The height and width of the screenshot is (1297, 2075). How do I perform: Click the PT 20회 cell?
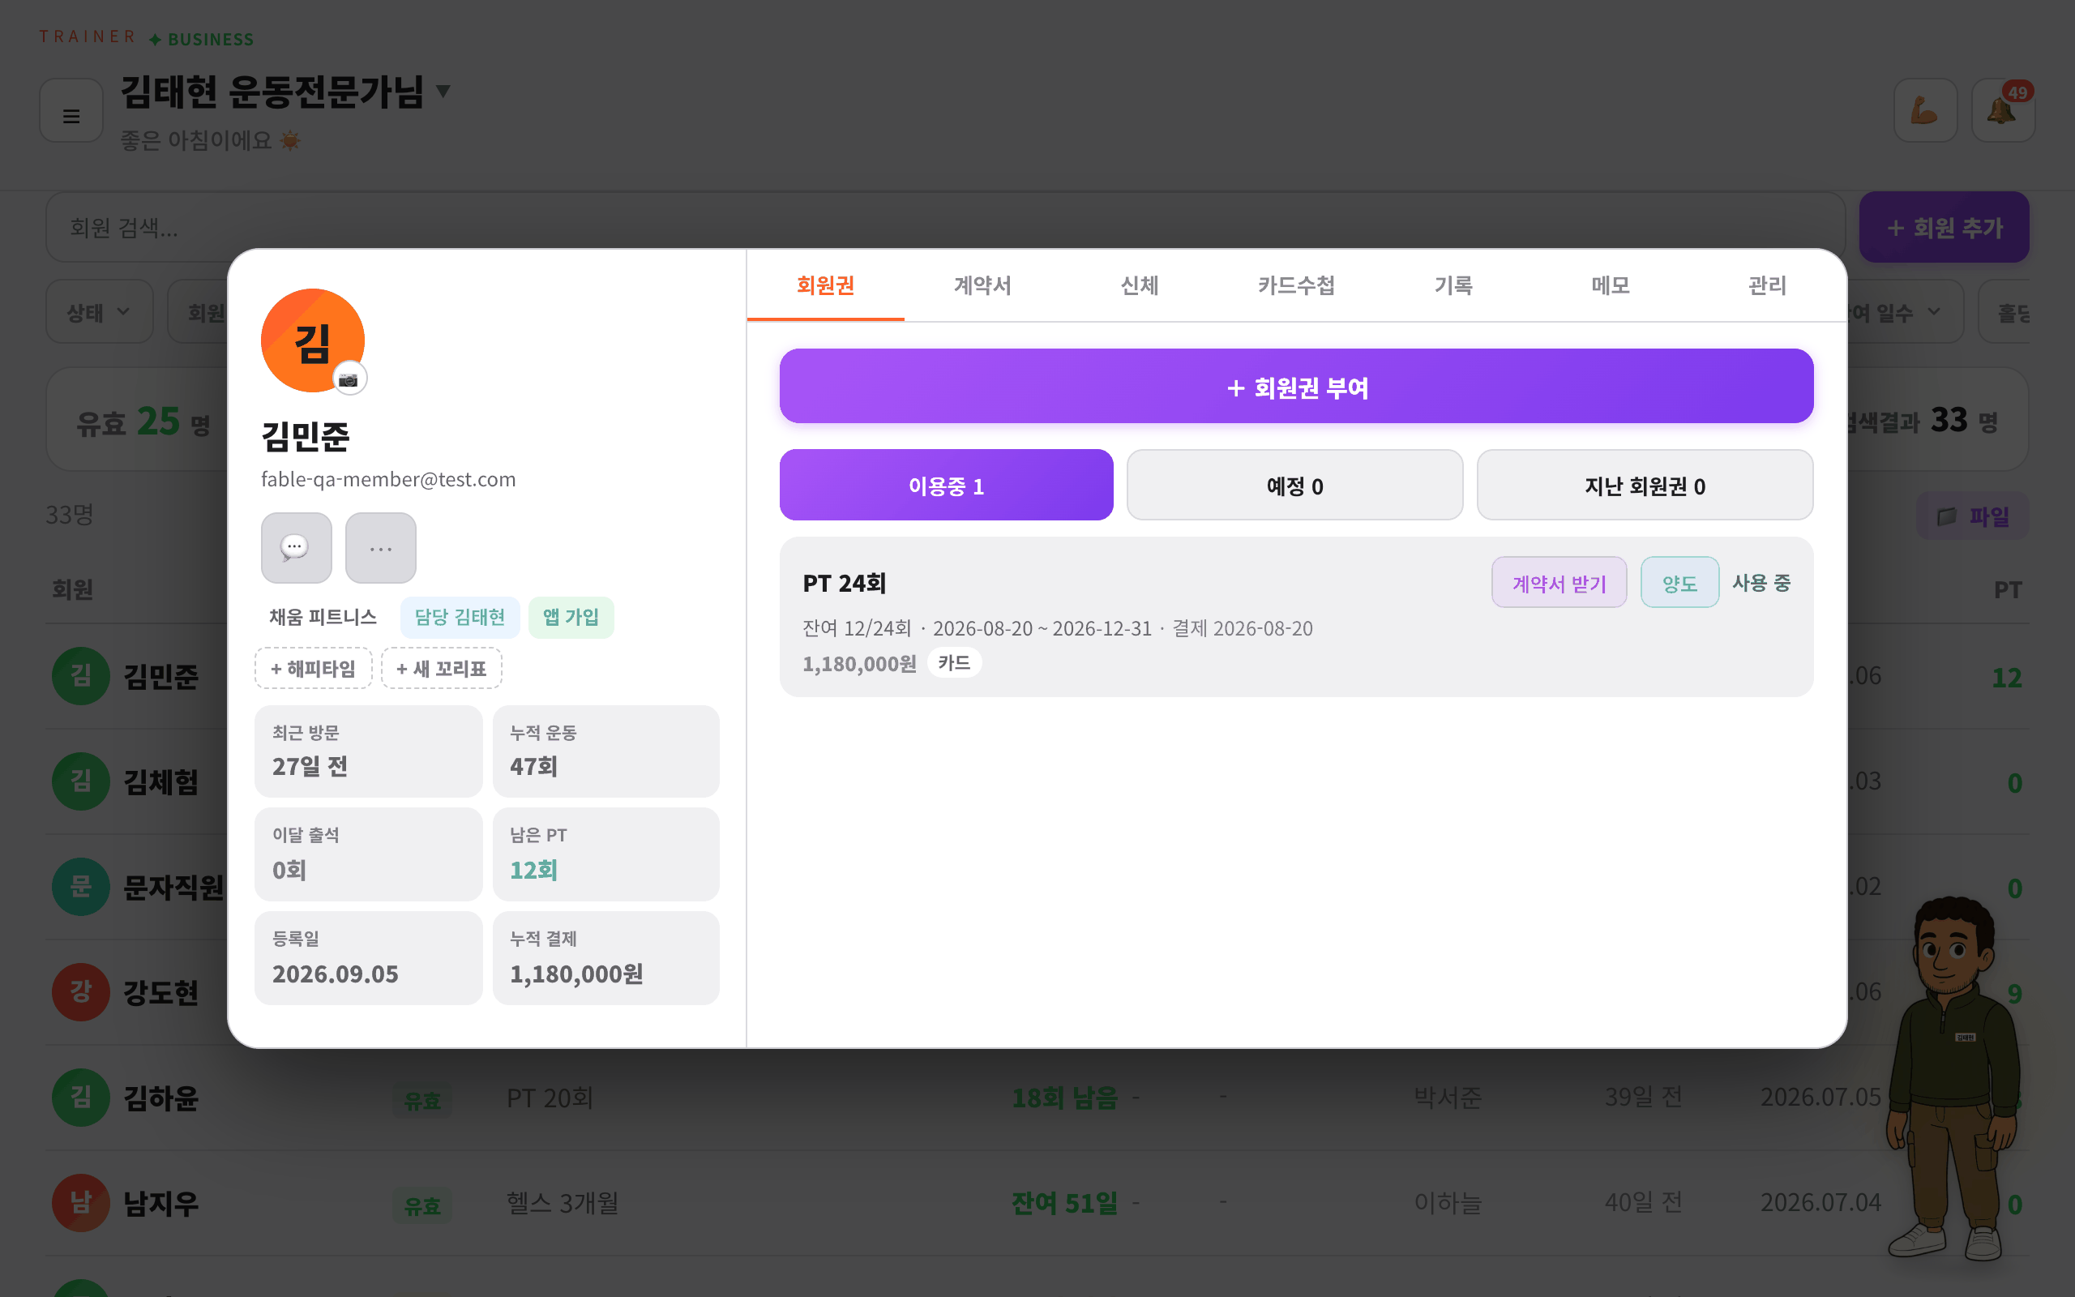coord(550,1098)
